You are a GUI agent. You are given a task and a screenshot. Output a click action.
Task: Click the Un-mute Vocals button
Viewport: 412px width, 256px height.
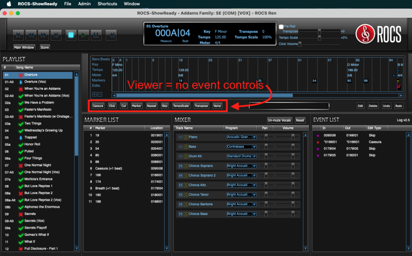(279, 120)
